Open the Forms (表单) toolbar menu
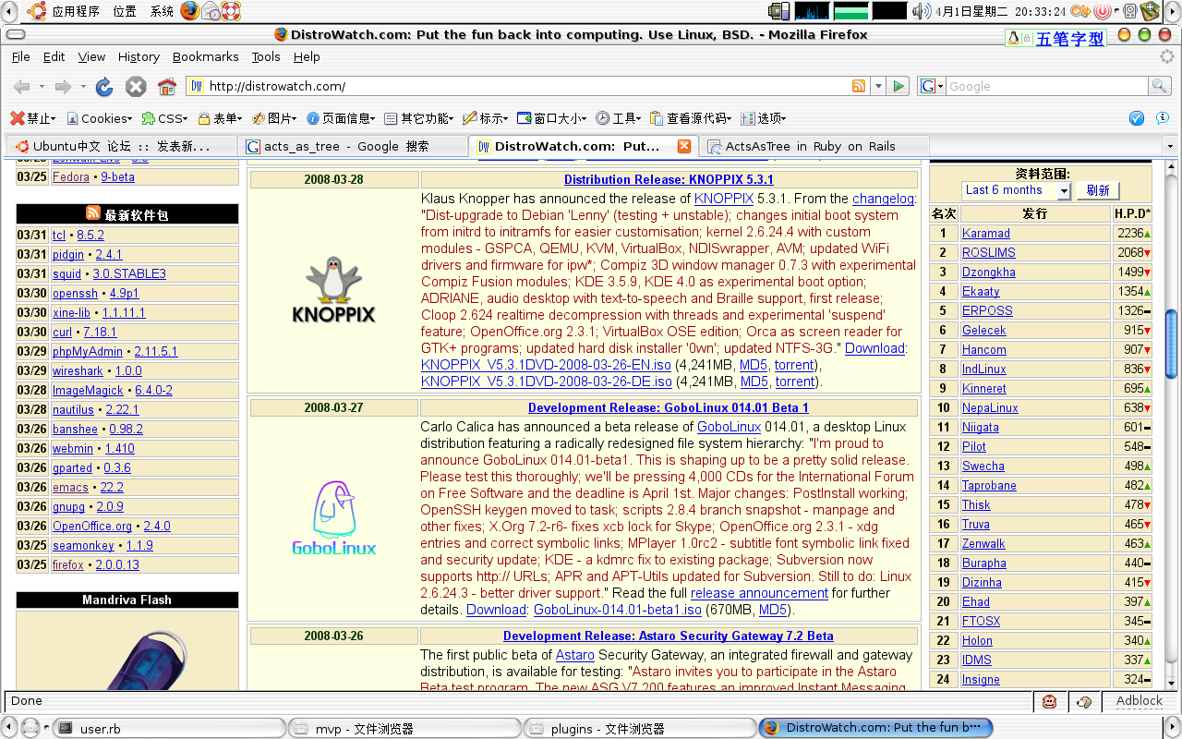 222,118
